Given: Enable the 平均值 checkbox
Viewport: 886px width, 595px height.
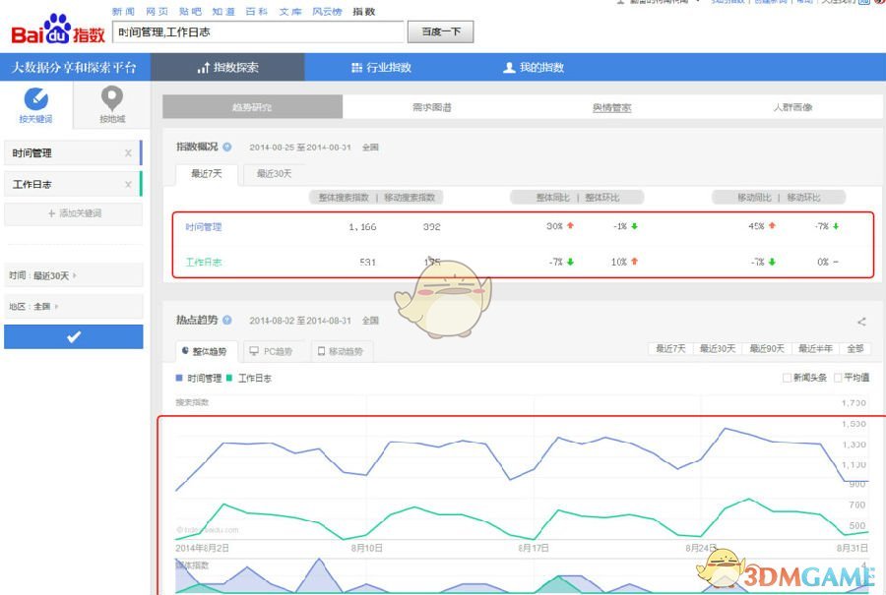Looking at the screenshot, I should tap(839, 378).
